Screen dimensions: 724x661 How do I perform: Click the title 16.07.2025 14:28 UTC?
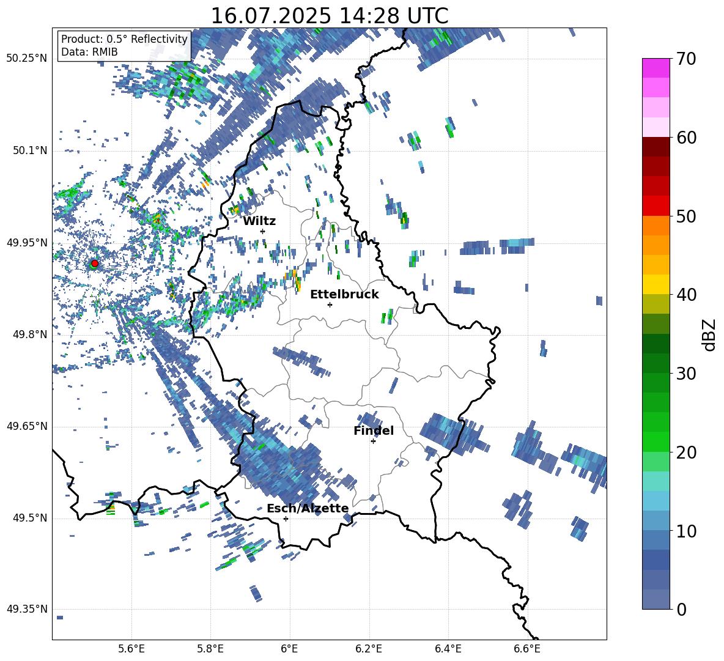(x=330, y=16)
